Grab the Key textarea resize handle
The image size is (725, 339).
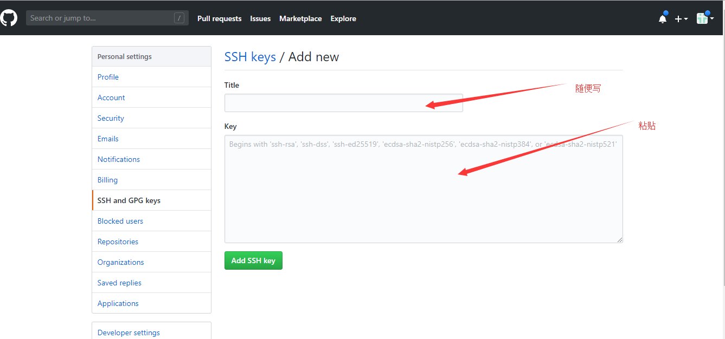(x=619, y=239)
